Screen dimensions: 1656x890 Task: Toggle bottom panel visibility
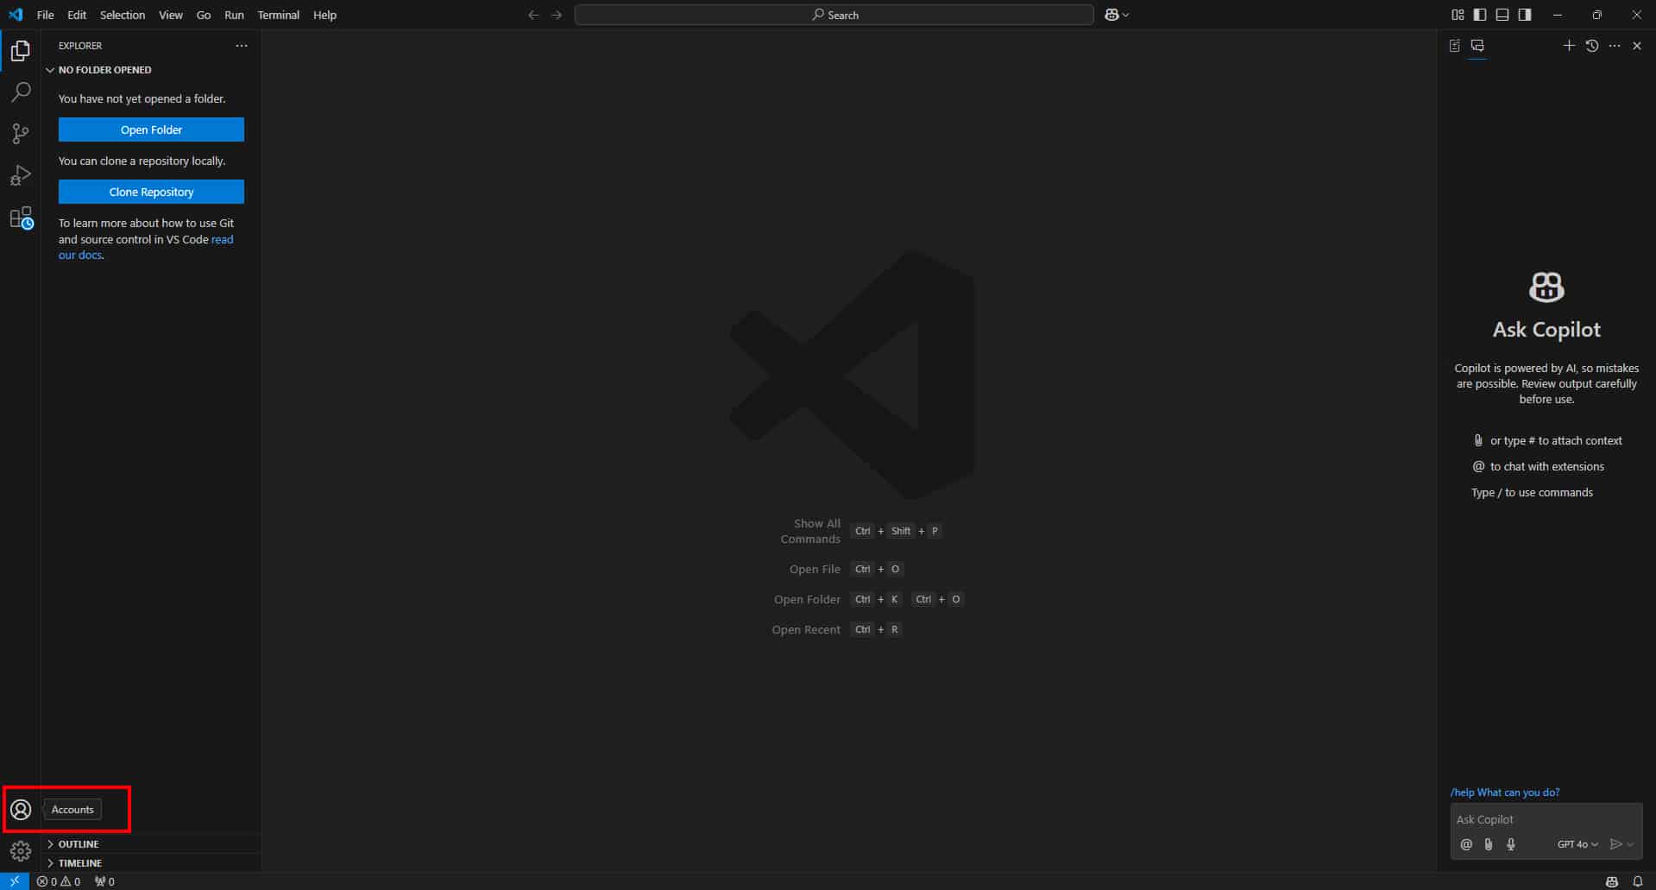(1502, 15)
